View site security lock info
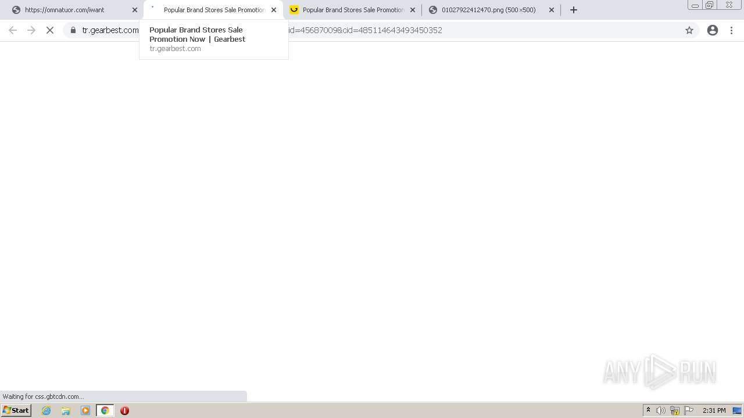Viewport: 744px width, 418px height. [73, 30]
